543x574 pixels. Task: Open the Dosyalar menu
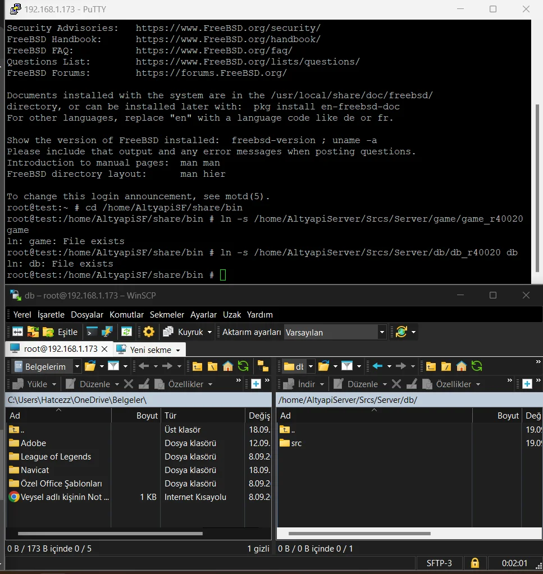pyautogui.click(x=87, y=314)
